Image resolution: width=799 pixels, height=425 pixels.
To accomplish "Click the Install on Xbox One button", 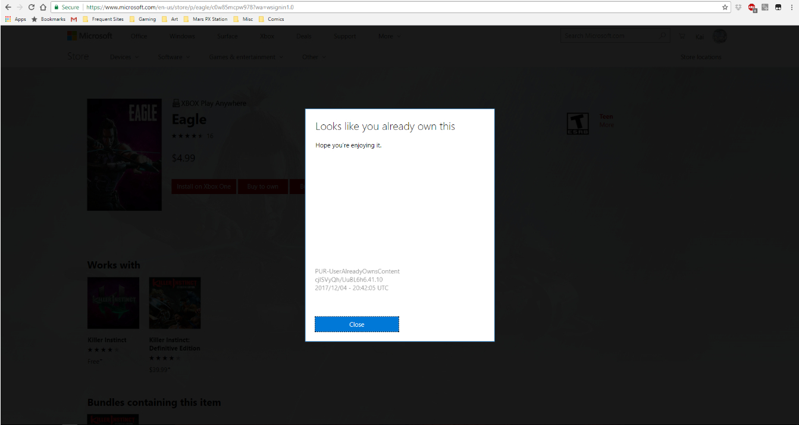I will point(204,186).
